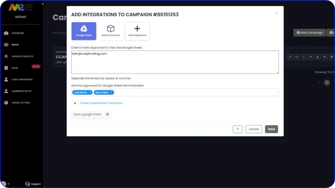Open the Dashboard sidebar item
Viewport: 335px width, 188px height.
(18, 33)
